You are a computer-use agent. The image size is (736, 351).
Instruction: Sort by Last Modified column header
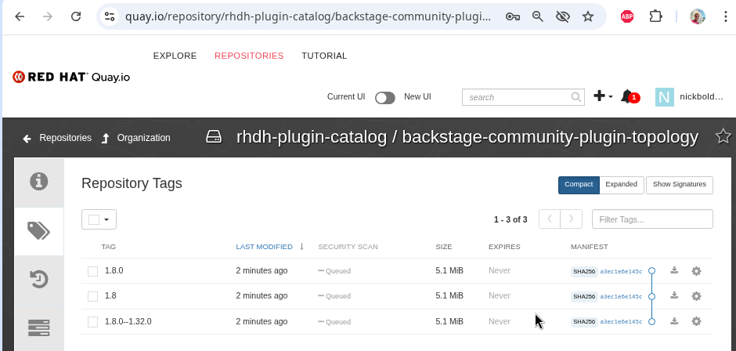[264, 247]
